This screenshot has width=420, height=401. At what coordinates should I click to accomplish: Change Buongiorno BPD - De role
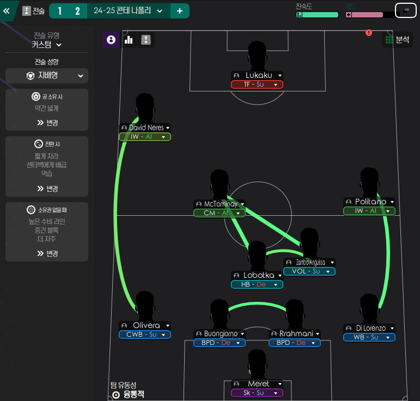220,343
